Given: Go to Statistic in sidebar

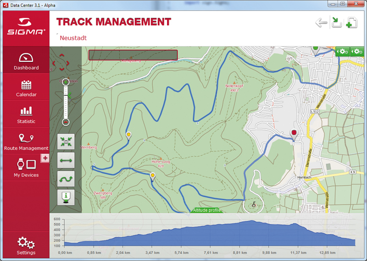Looking at the screenshot, I should 26,115.
